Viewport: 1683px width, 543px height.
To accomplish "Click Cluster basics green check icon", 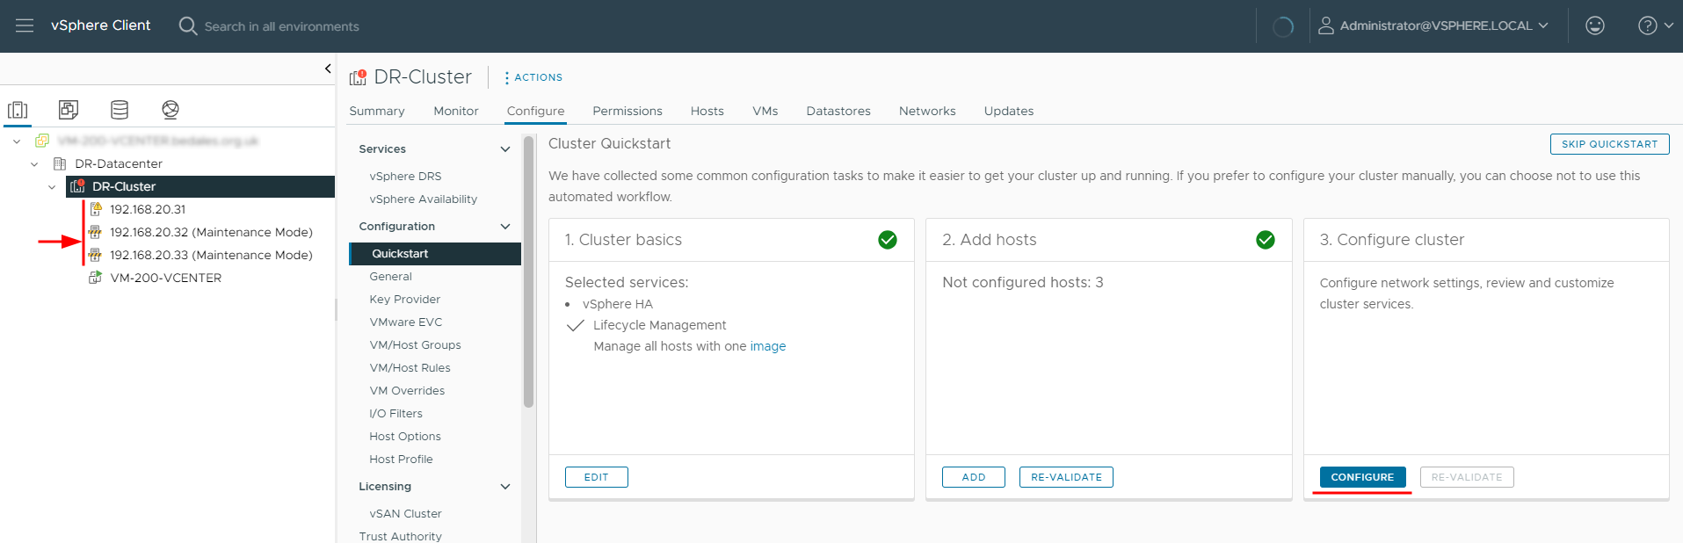I will click(888, 240).
